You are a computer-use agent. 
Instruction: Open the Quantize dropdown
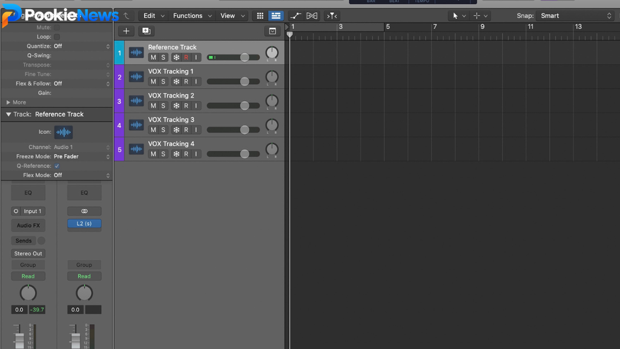point(81,46)
